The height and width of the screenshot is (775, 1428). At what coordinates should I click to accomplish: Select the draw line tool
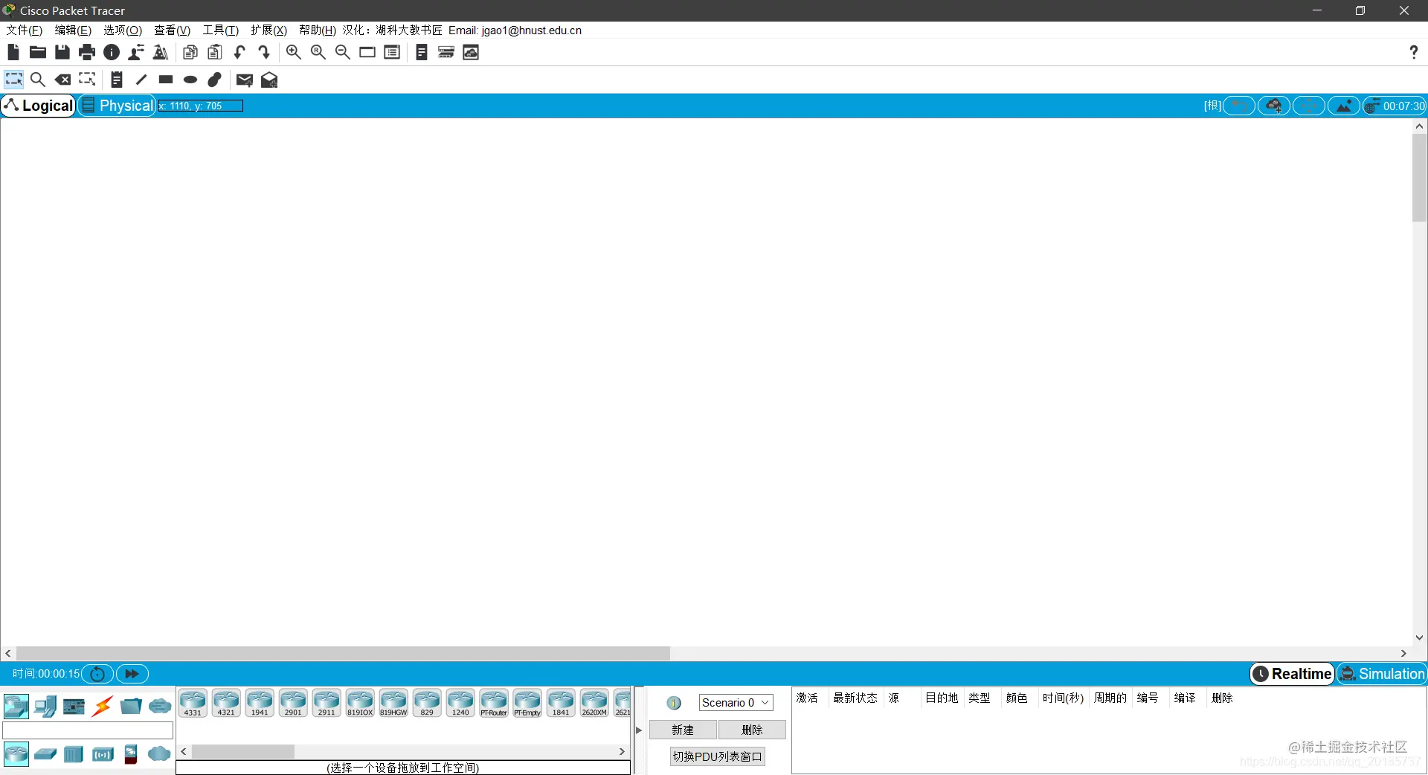pos(141,80)
